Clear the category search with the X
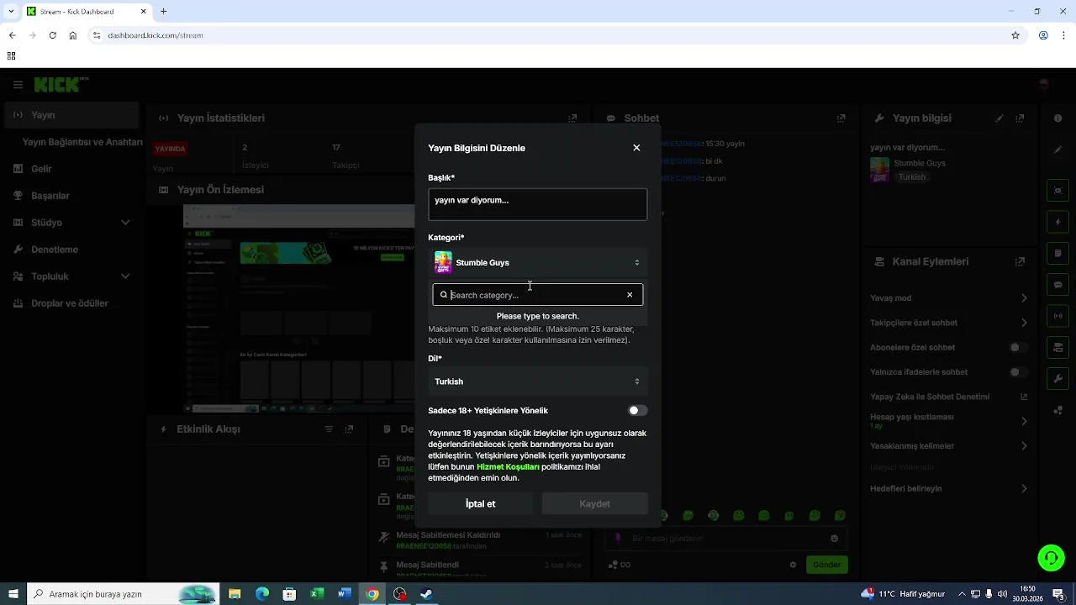This screenshot has width=1076, height=605. [x=630, y=295]
